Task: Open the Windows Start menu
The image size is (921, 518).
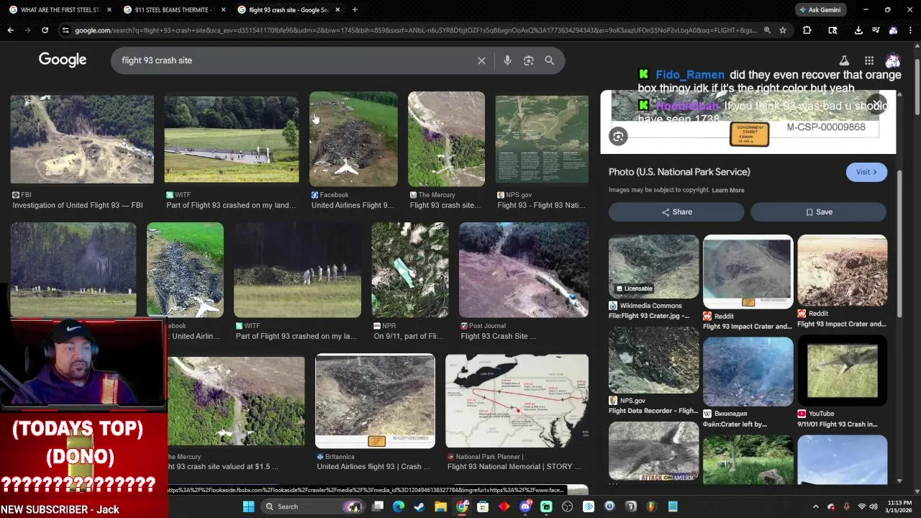Action: click(248, 506)
